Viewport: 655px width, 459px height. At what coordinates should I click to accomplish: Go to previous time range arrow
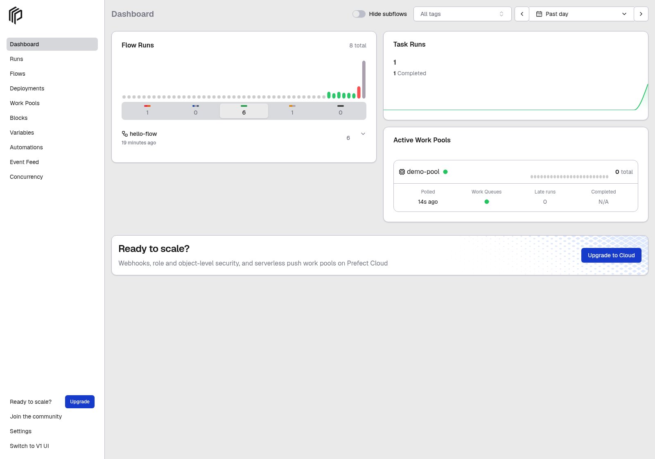(x=522, y=14)
